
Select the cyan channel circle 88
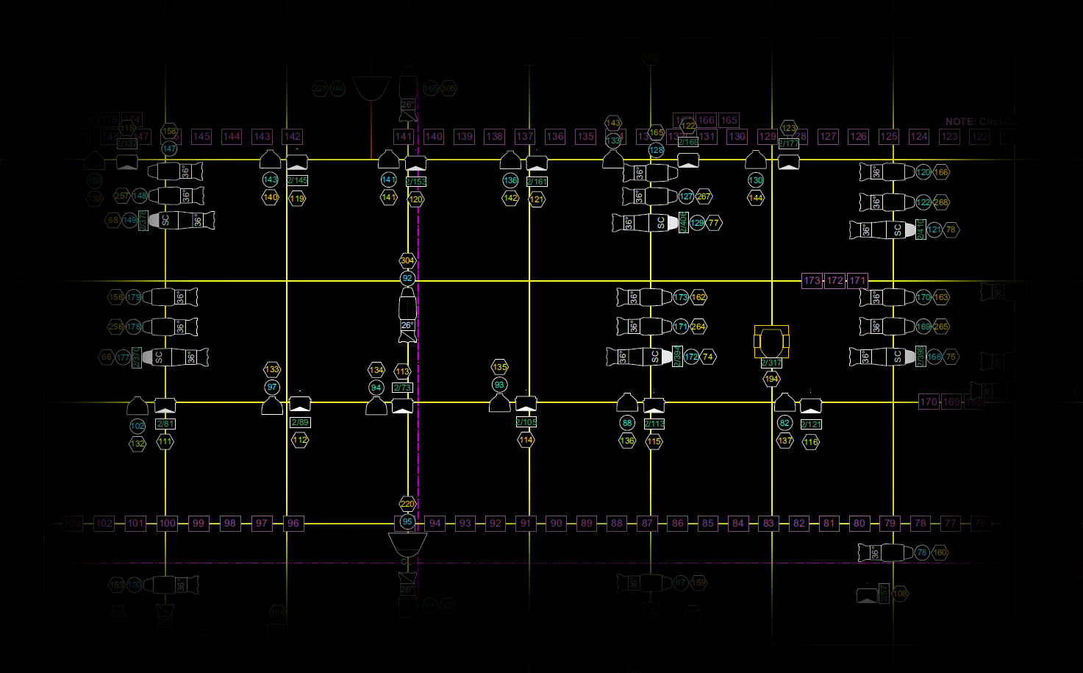point(626,423)
